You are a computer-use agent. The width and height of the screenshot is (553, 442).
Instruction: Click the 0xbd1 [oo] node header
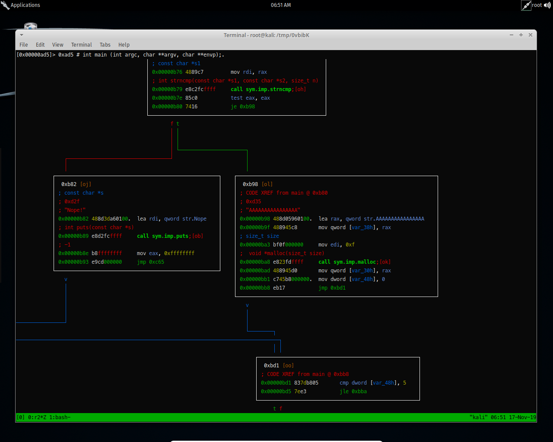pos(279,366)
